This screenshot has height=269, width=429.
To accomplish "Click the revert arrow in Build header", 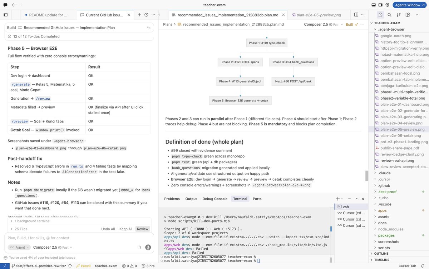I will tap(149, 28).
